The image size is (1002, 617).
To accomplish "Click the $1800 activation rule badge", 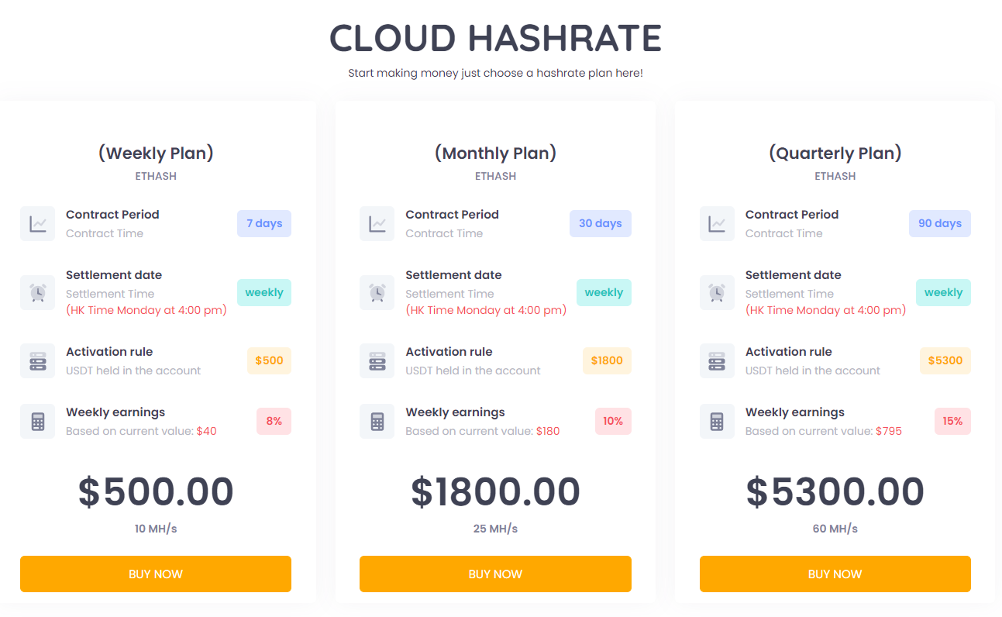I will [607, 360].
